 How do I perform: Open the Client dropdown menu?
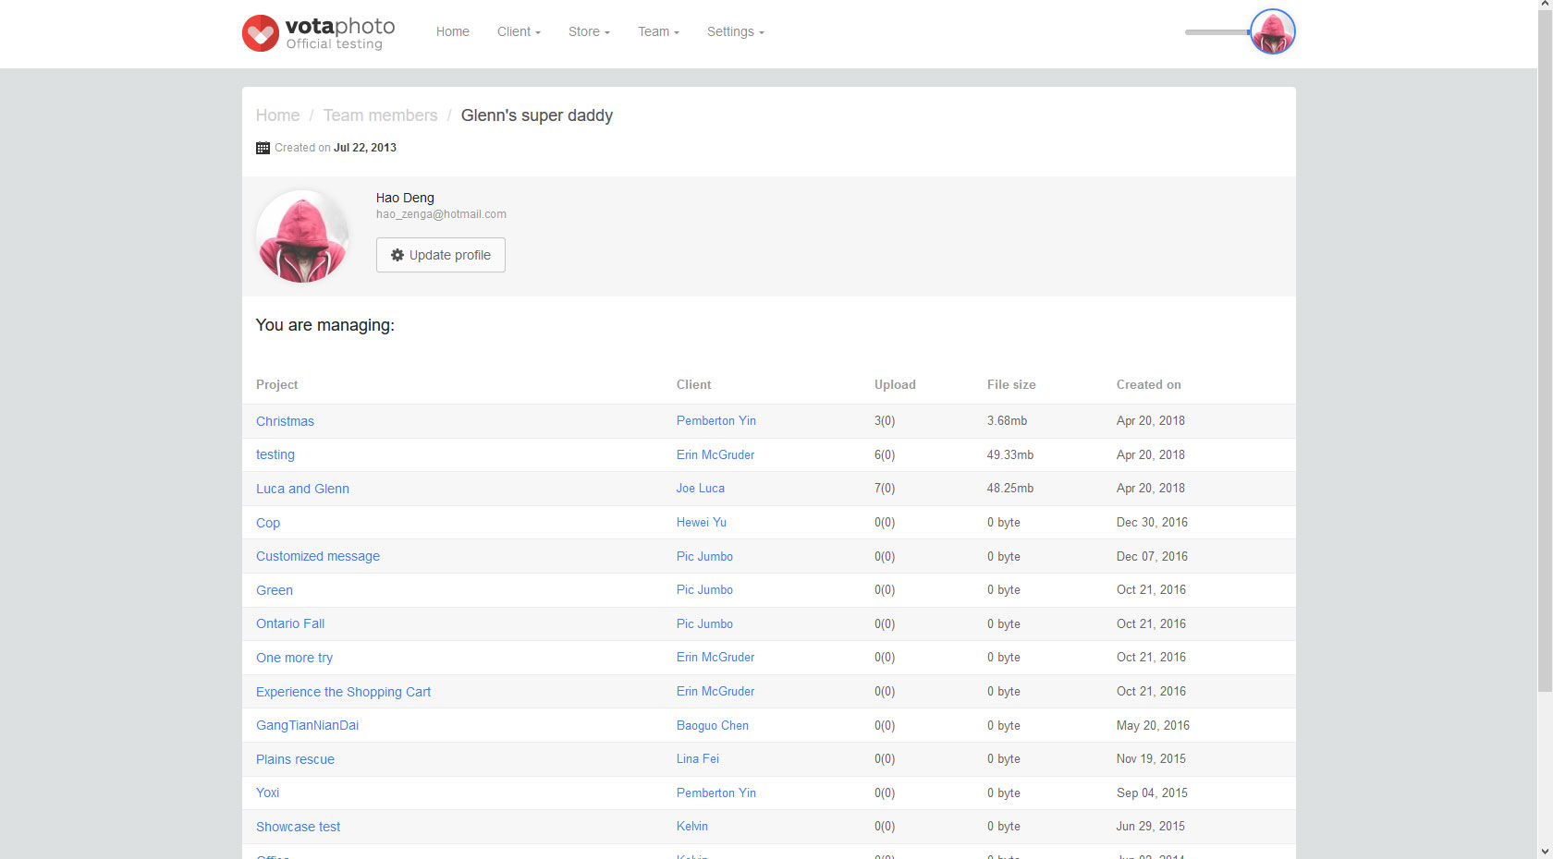pyautogui.click(x=519, y=31)
